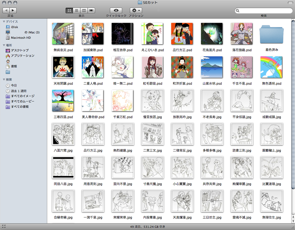Click the scroll down arrow
This screenshot has height=230, width=295.
[x=293, y=221]
